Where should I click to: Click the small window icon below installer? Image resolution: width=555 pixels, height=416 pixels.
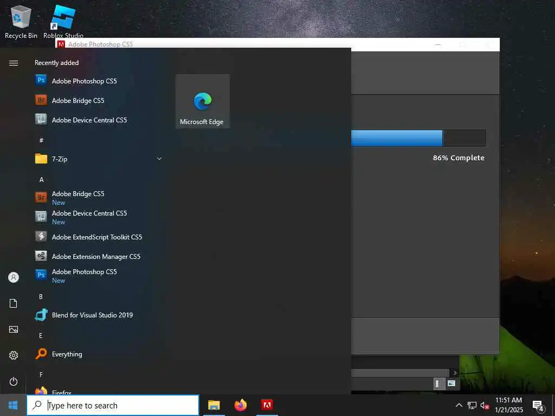(x=451, y=383)
